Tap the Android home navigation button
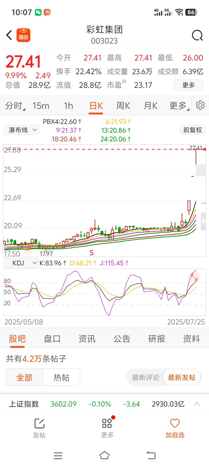 click(105, 455)
